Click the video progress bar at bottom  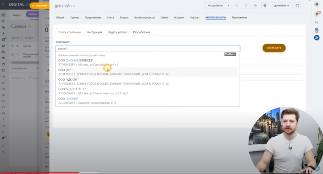pos(161,173)
